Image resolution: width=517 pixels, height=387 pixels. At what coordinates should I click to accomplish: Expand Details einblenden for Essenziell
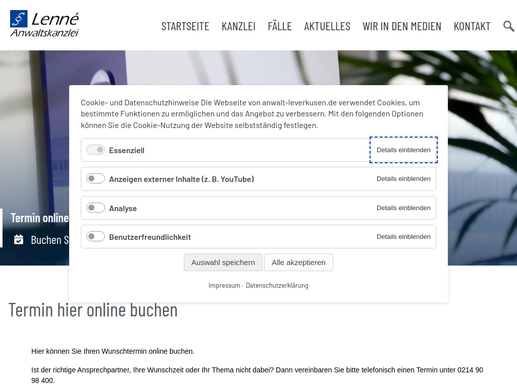click(x=403, y=150)
